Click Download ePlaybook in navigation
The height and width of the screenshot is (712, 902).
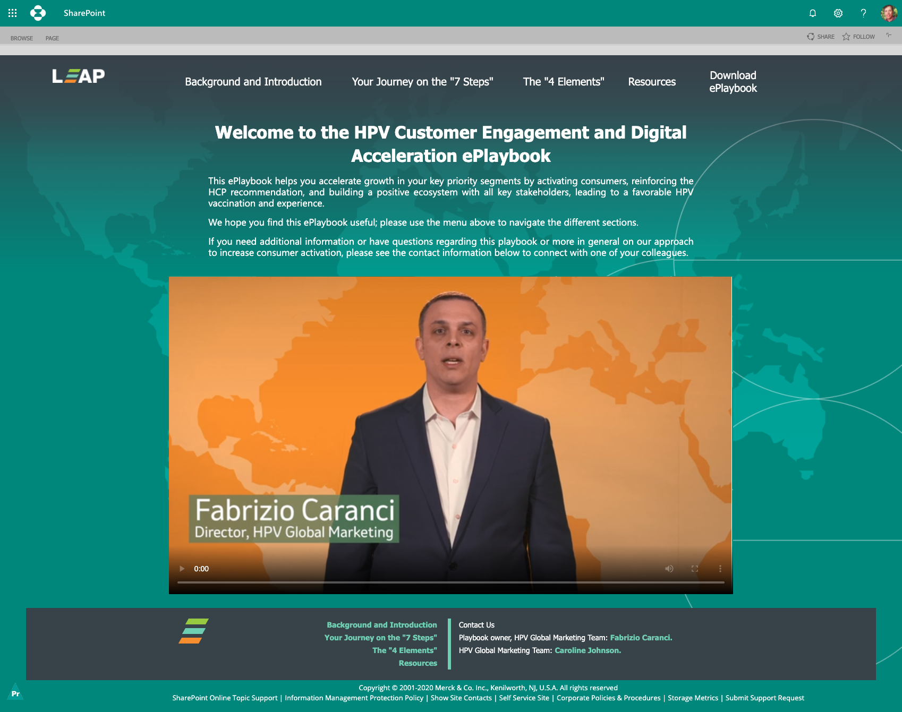tap(733, 82)
